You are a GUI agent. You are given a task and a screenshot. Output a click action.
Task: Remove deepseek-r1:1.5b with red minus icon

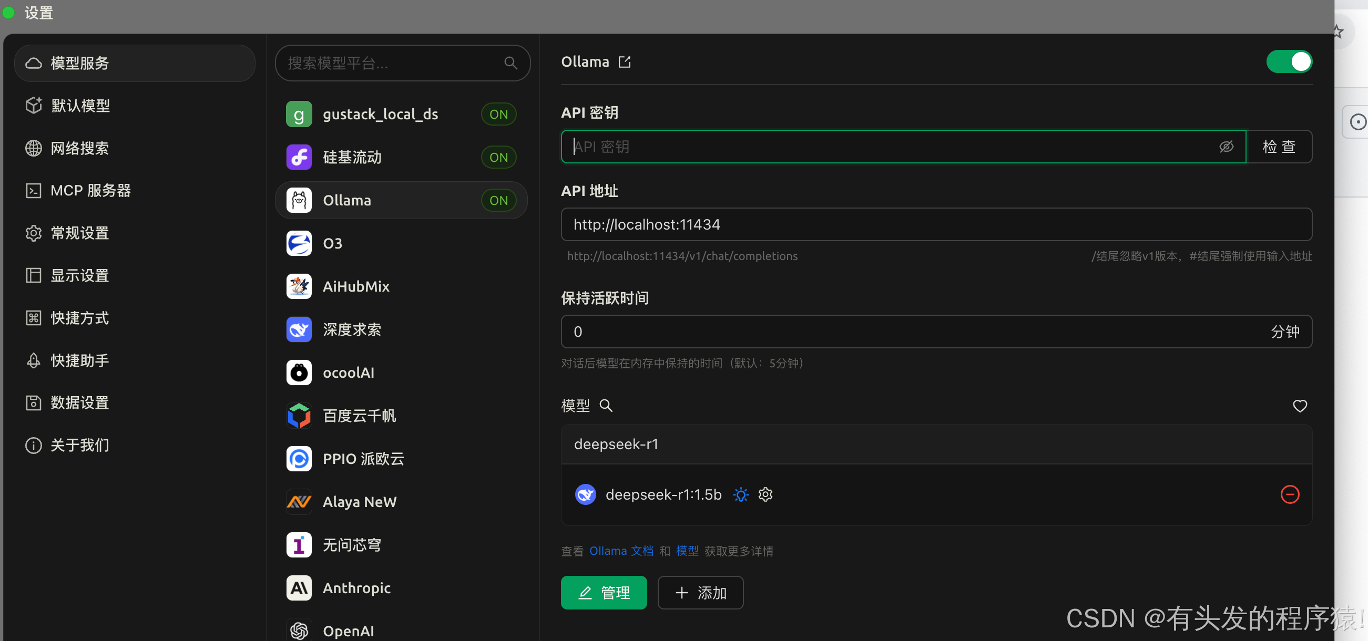[x=1290, y=494]
